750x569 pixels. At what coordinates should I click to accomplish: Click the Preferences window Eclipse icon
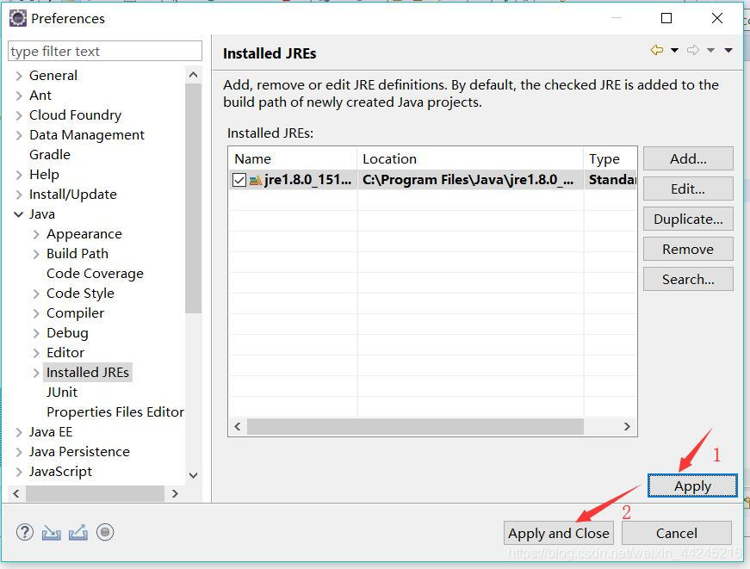pyautogui.click(x=18, y=18)
